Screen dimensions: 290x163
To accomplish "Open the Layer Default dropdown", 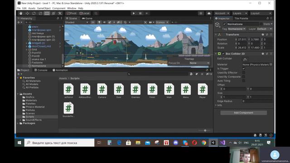I will 265,29.
